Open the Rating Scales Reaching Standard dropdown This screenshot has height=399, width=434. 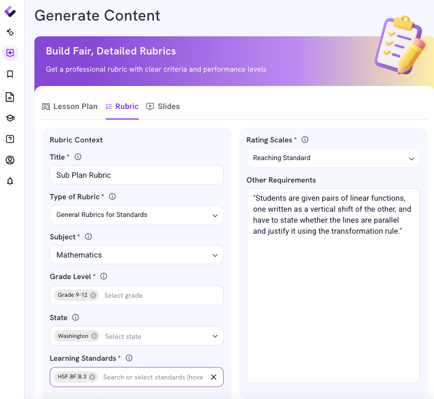pos(333,158)
